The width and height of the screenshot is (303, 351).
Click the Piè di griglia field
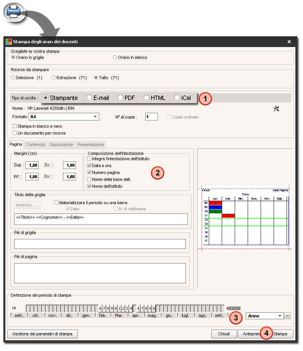click(100, 244)
